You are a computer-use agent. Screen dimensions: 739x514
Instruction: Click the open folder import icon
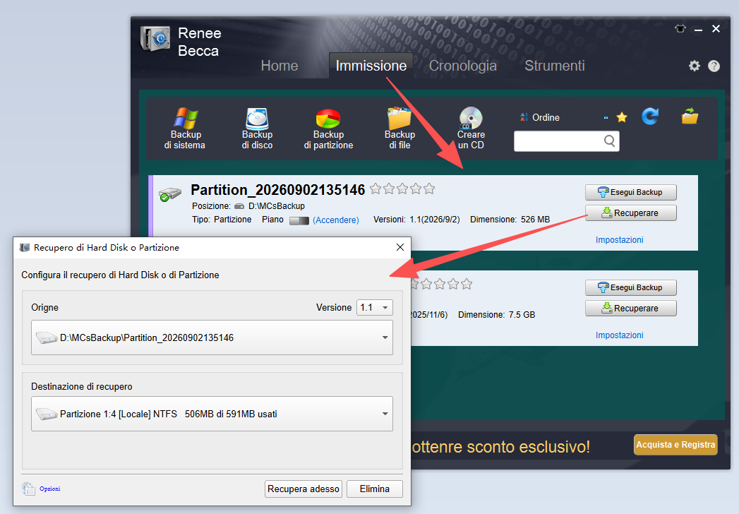(690, 116)
